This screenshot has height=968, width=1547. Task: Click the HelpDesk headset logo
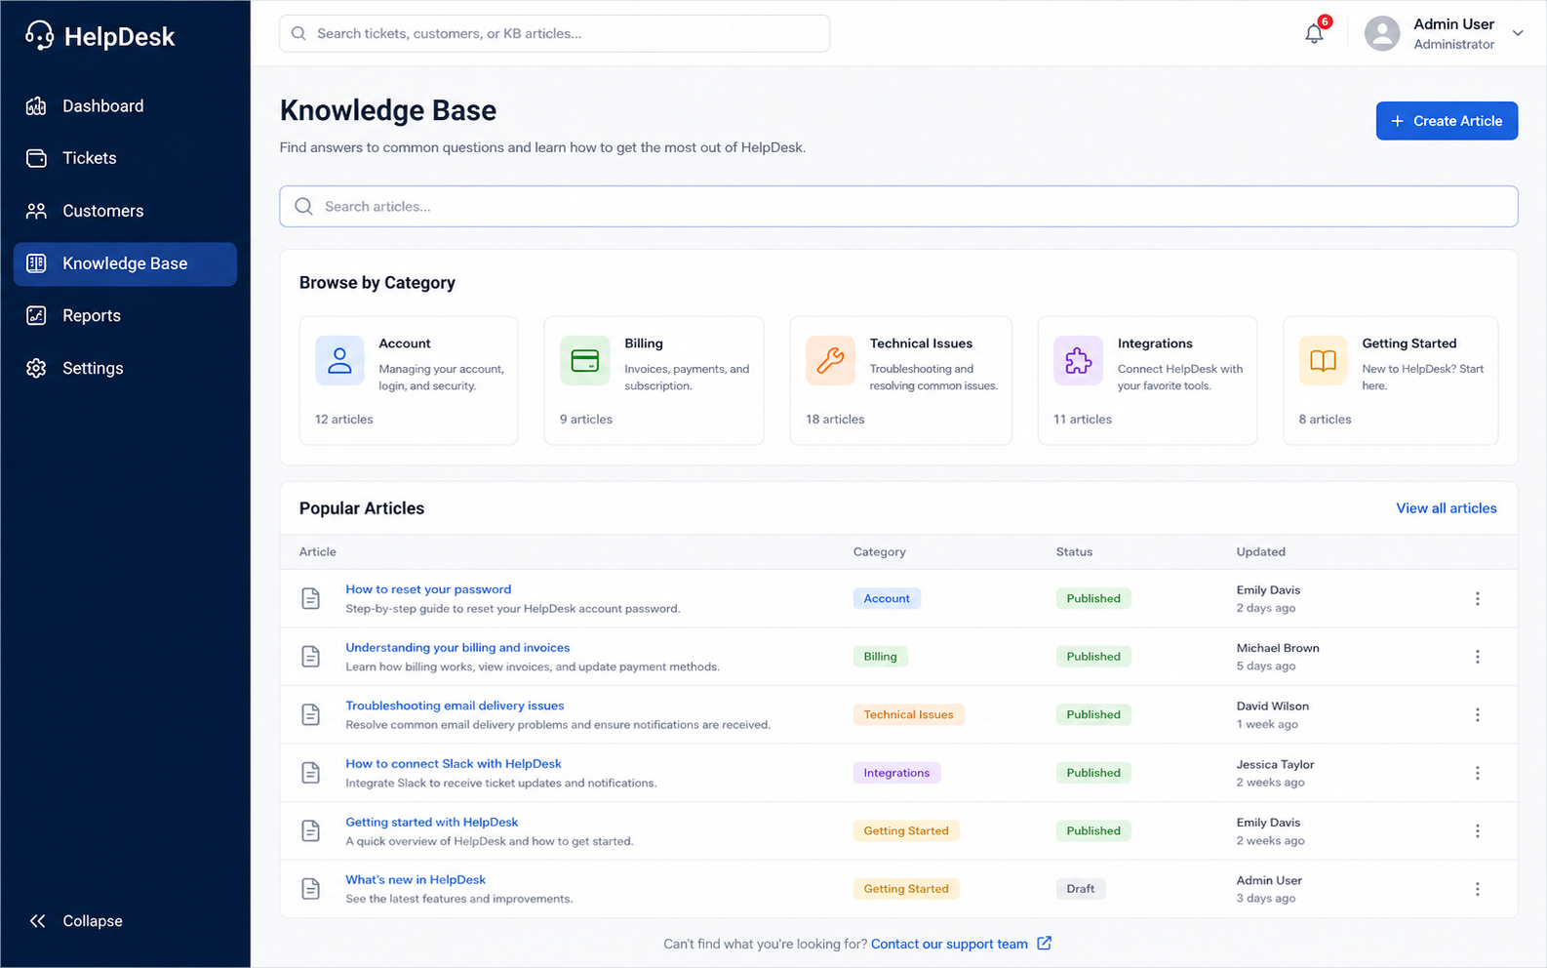[x=39, y=35]
